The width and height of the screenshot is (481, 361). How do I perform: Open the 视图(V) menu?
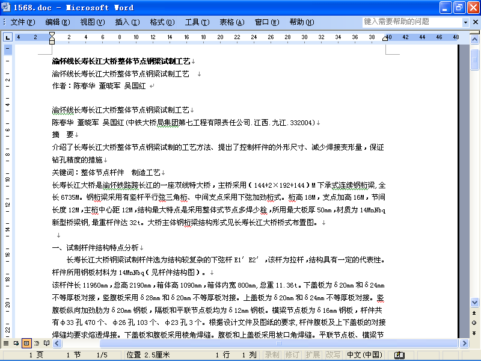tap(93, 22)
